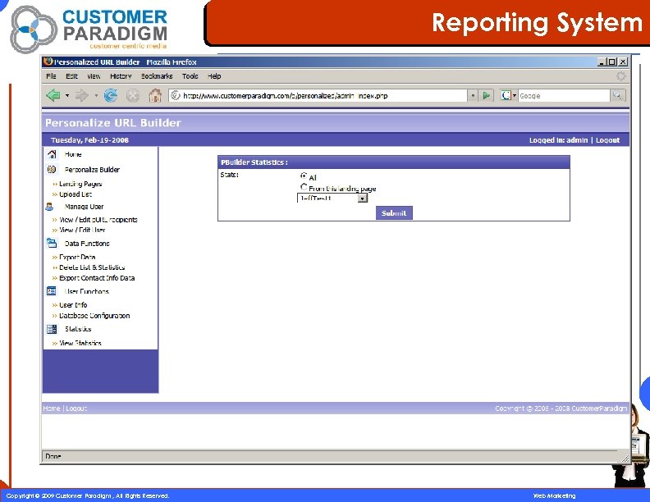Open the Edit menu
The height and width of the screenshot is (502, 650).
click(71, 76)
